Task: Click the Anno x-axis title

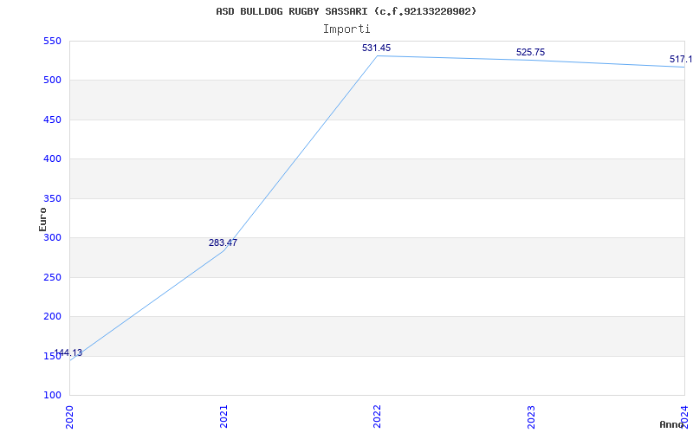Action: coord(672,424)
